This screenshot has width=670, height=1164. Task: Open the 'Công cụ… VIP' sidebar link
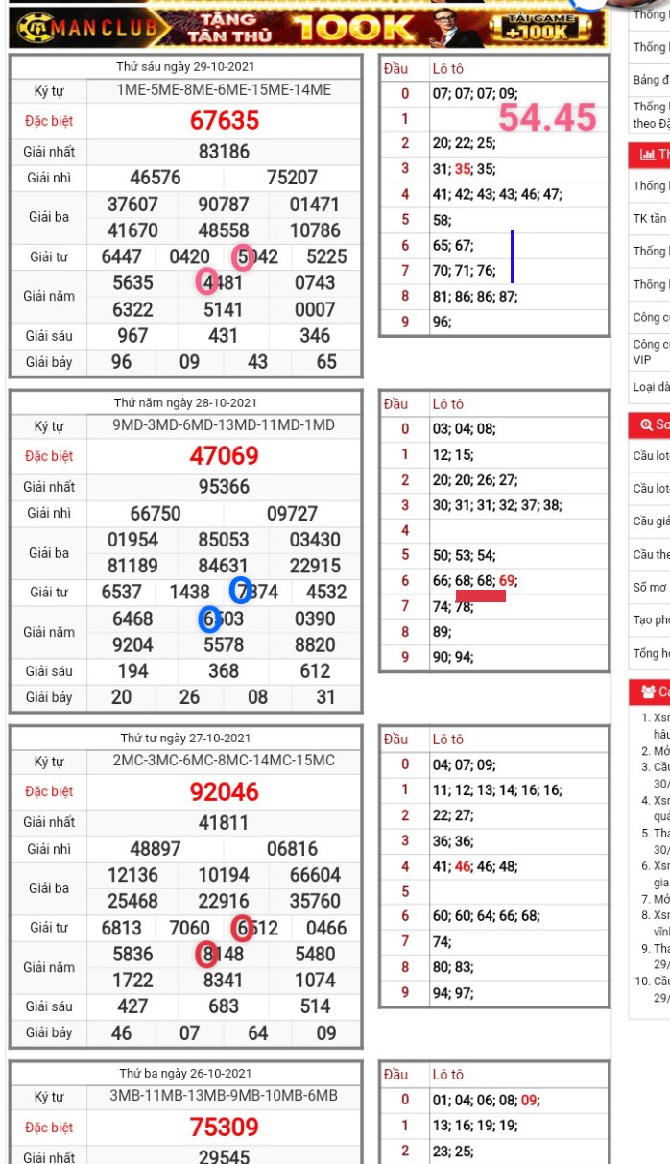pos(651,351)
